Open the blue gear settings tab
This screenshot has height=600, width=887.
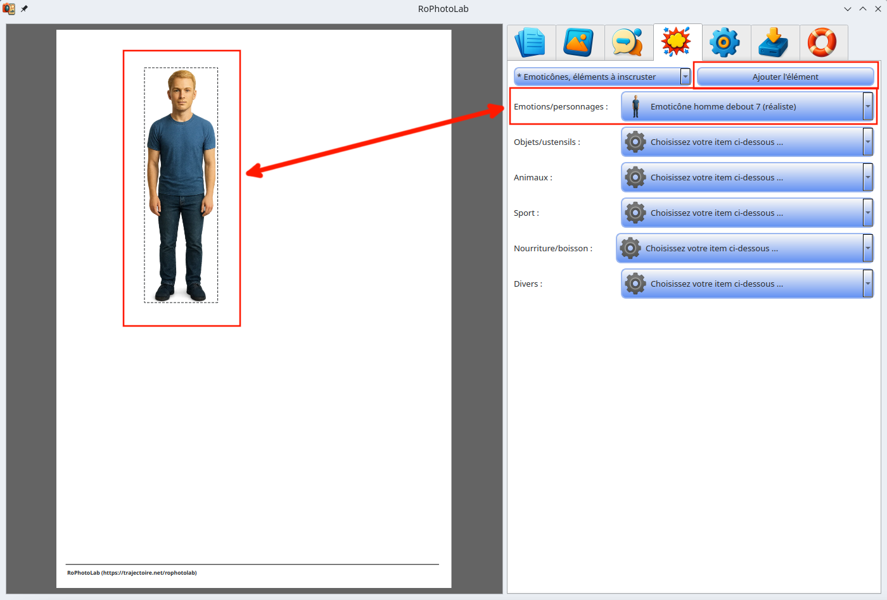726,42
